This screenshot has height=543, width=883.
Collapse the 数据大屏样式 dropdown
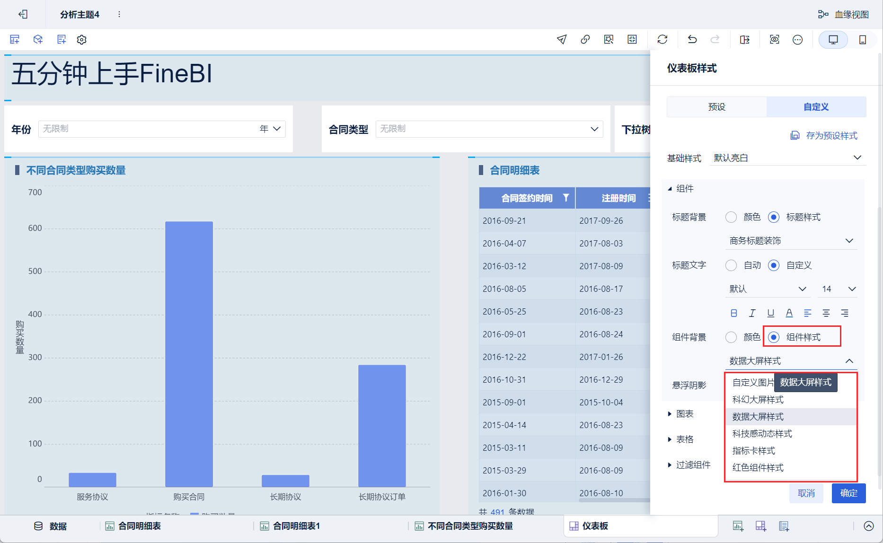pos(791,361)
